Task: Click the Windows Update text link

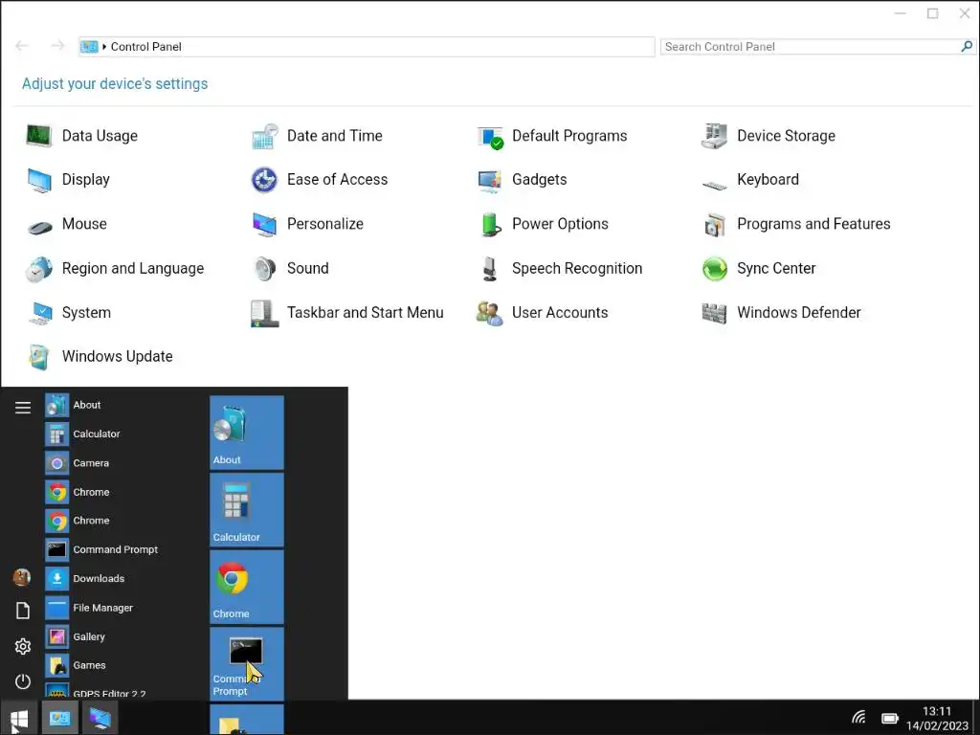Action: click(x=118, y=357)
